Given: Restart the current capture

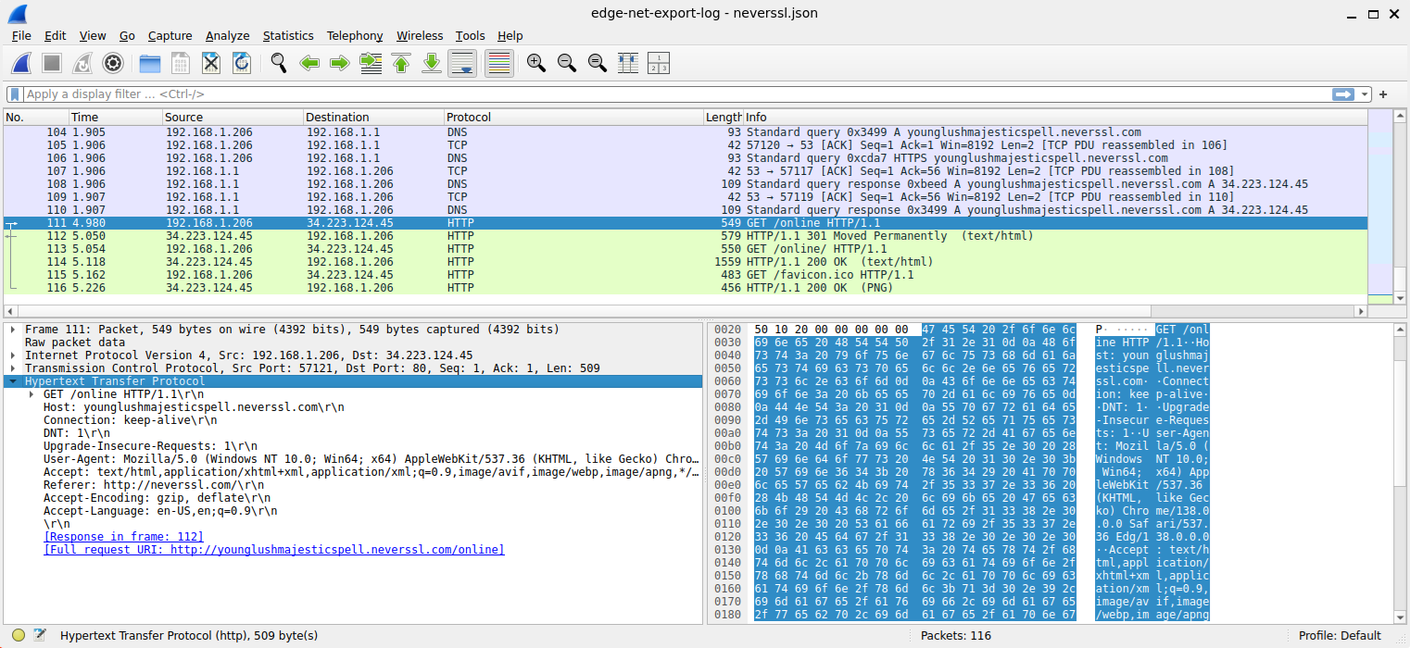Looking at the screenshot, I should tap(82, 63).
